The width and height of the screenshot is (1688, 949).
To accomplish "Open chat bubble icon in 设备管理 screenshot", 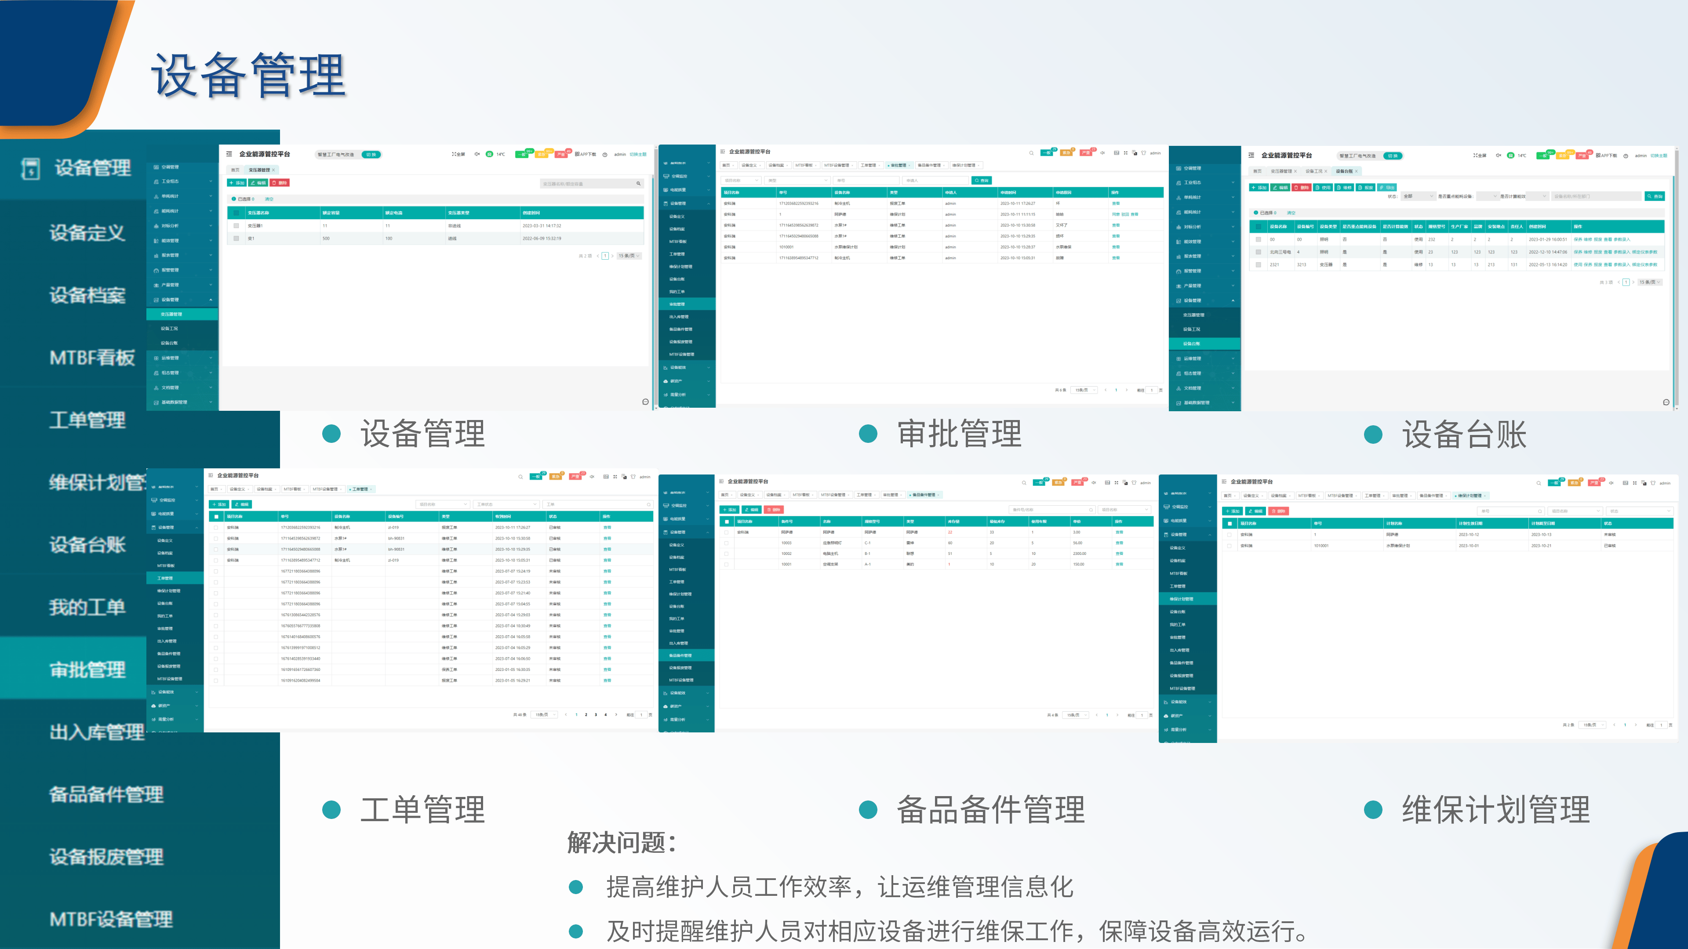I will (645, 402).
